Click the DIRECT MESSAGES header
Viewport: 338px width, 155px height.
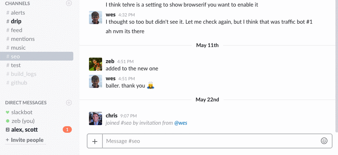[26, 103]
